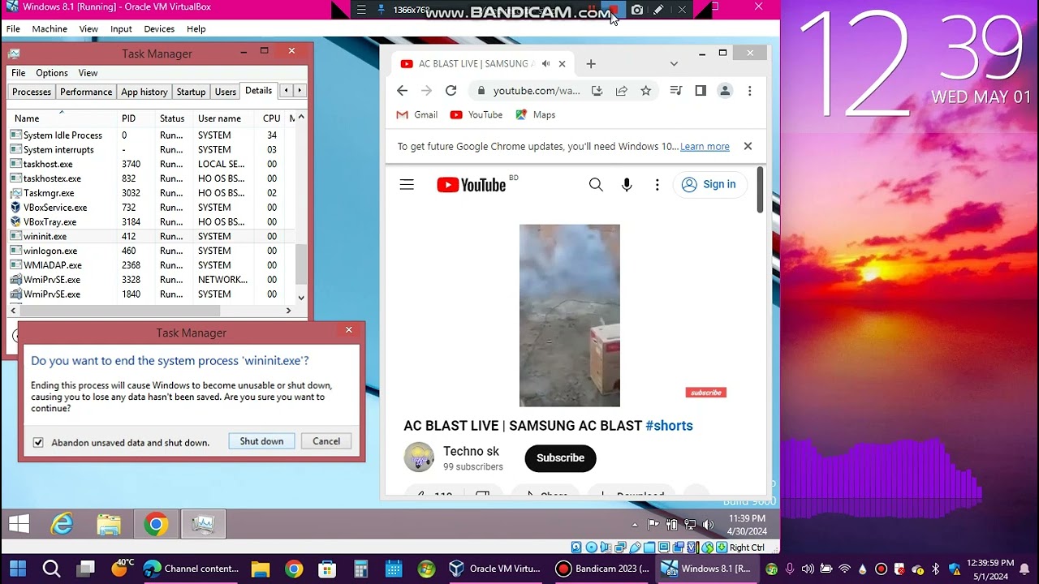Switch to the App history tab
The height and width of the screenshot is (584, 1039).
[144, 92]
